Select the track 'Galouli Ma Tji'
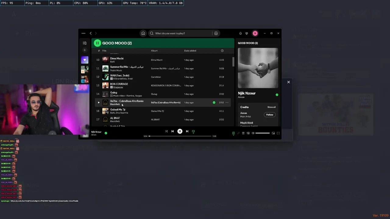 (118, 109)
